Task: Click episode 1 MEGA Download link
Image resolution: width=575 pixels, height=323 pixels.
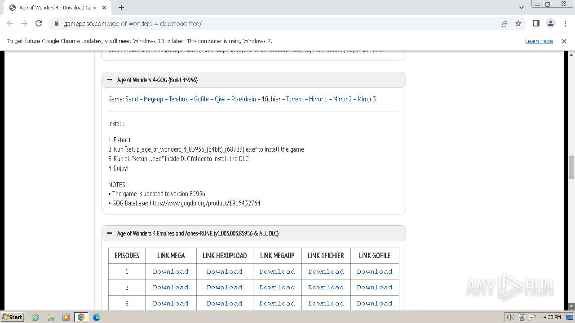Action: click(171, 271)
